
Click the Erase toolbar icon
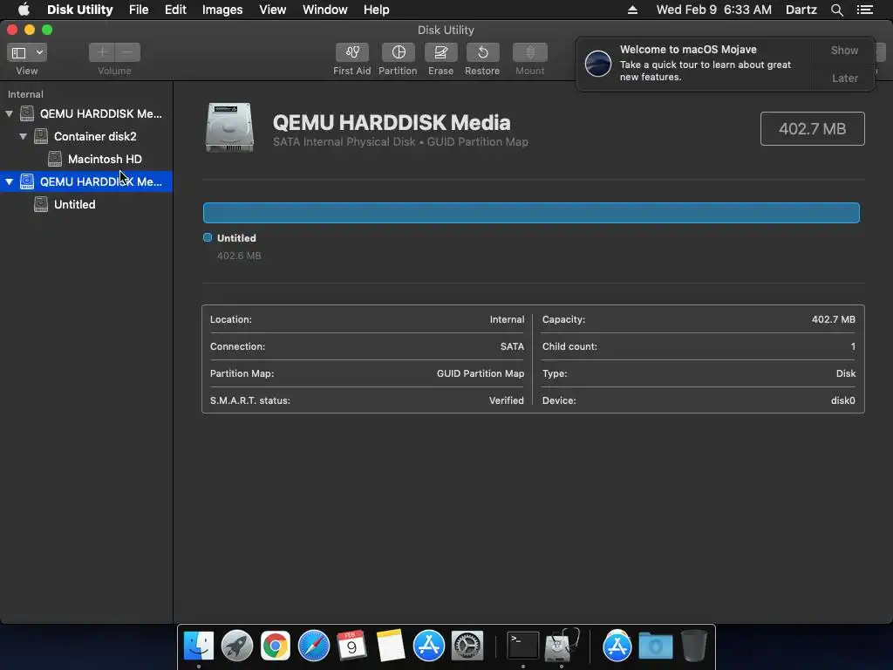pos(440,52)
